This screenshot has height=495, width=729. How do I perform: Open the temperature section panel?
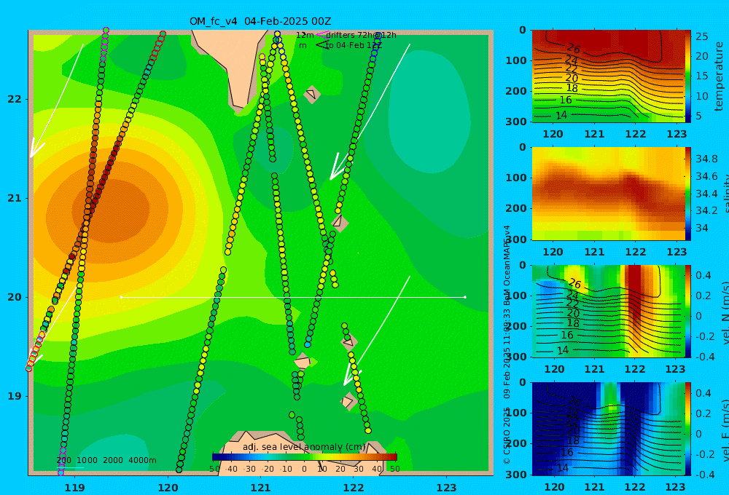pos(608,76)
